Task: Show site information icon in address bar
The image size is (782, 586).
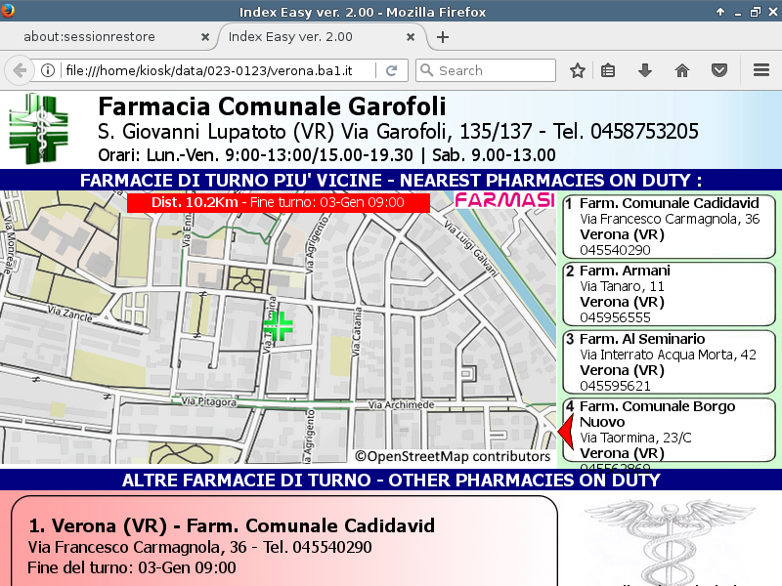Action: [47, 71]
